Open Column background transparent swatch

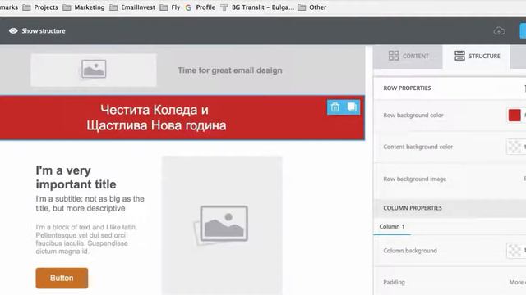[x=514, y=251]
